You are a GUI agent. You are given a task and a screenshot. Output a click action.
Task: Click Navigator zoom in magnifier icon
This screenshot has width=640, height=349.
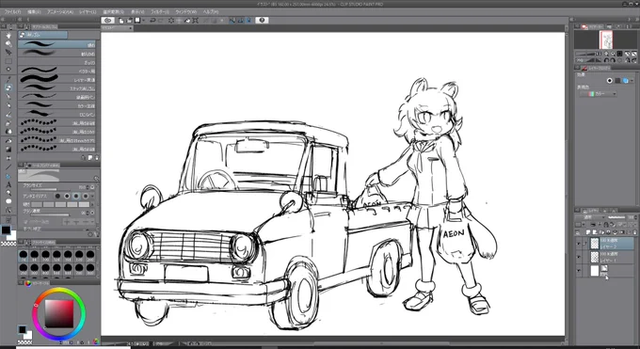point(613,54)
